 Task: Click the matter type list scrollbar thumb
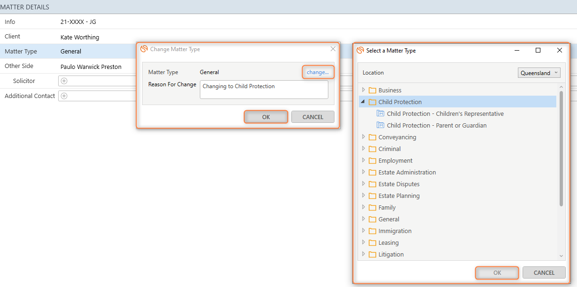[562, 148]
